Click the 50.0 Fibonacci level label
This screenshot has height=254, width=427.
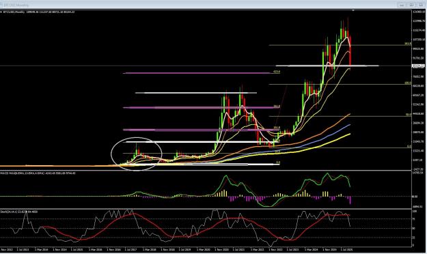click(409, 115)
